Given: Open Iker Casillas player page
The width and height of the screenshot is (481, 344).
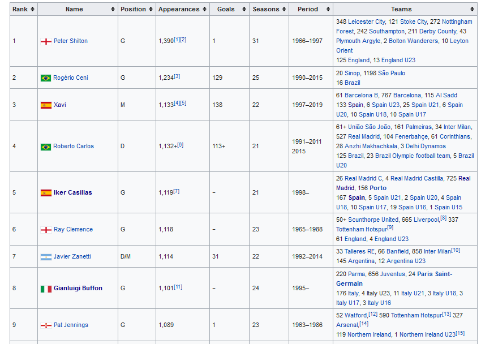Looking at the screenshot, I should pos(72,192).
